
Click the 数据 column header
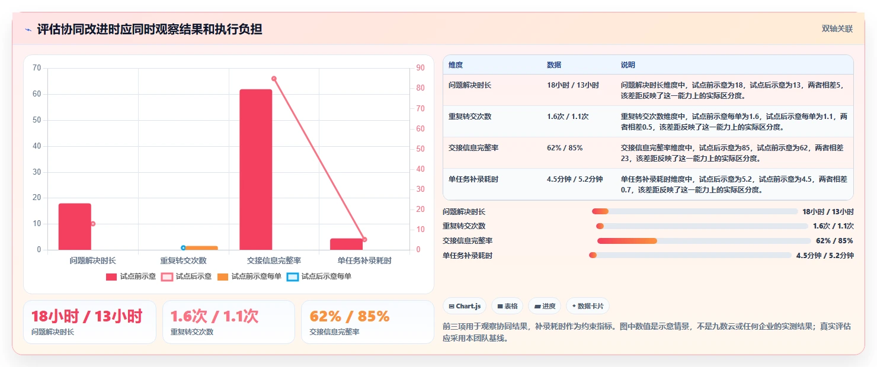554,65
